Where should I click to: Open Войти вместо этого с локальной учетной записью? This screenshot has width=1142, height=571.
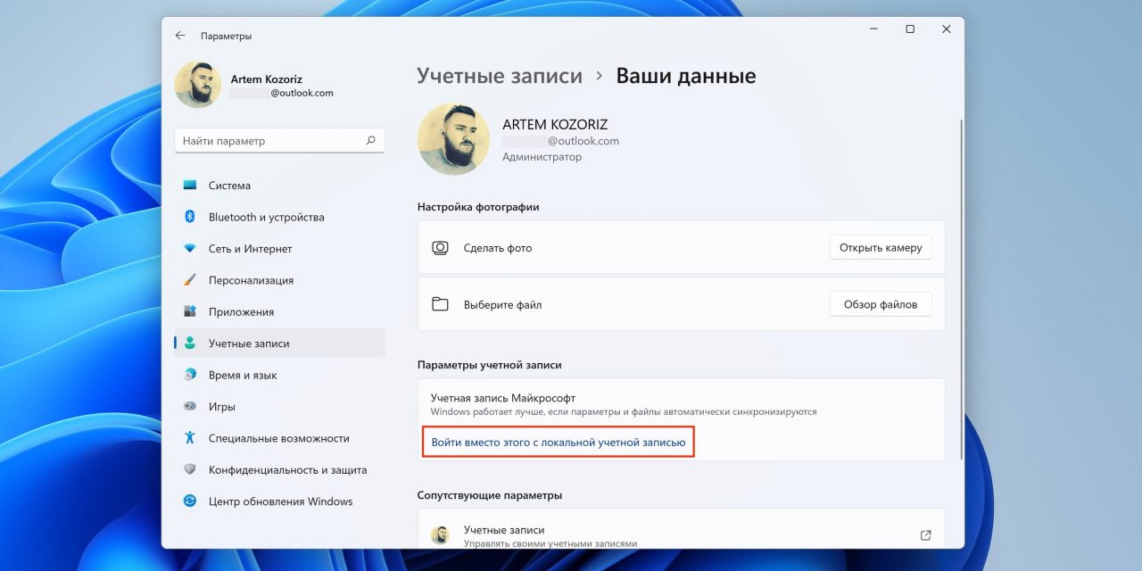pos(558,441)
